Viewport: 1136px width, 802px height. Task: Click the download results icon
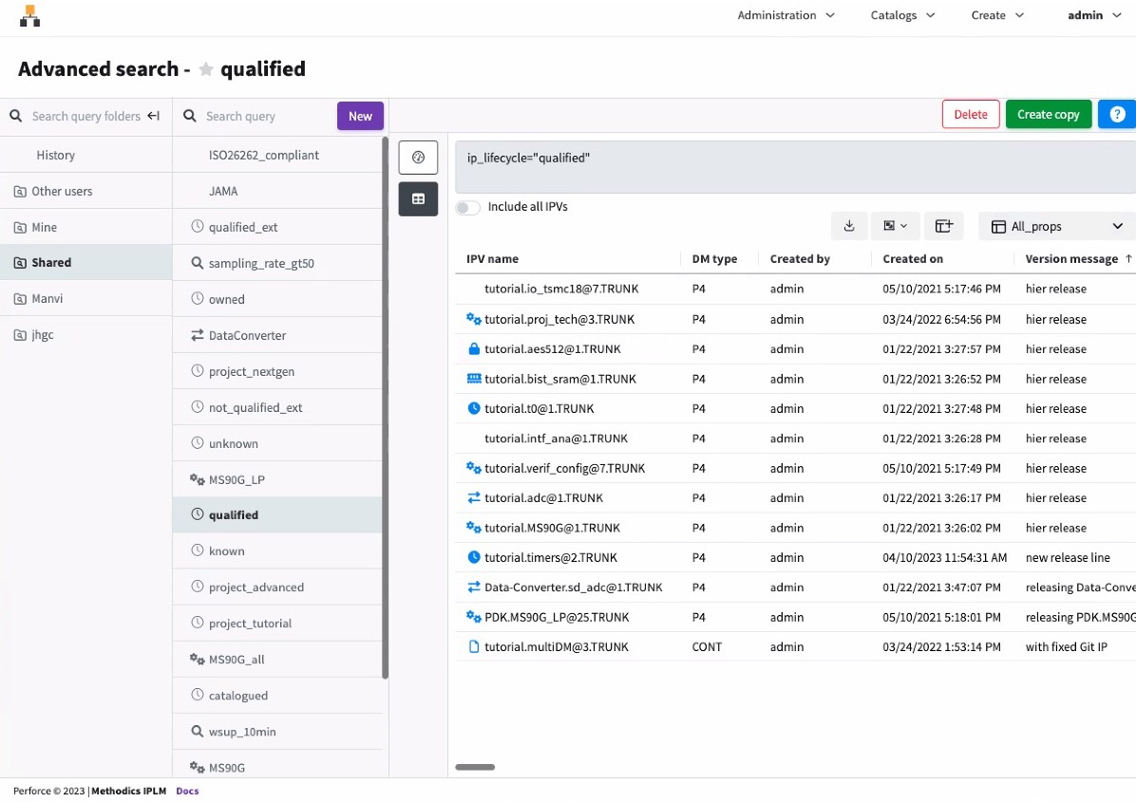coord(849,226)
